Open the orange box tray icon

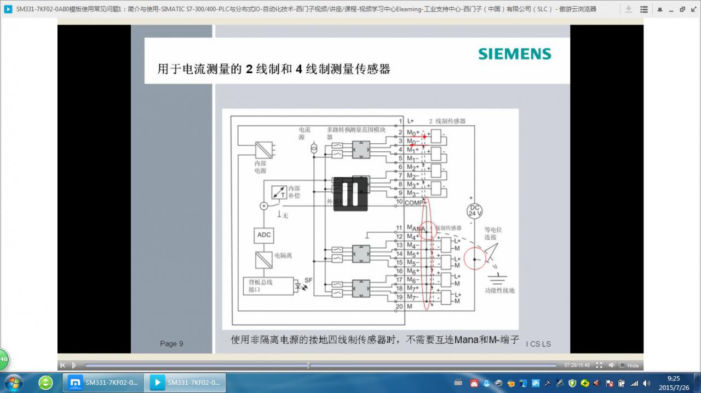511,383
